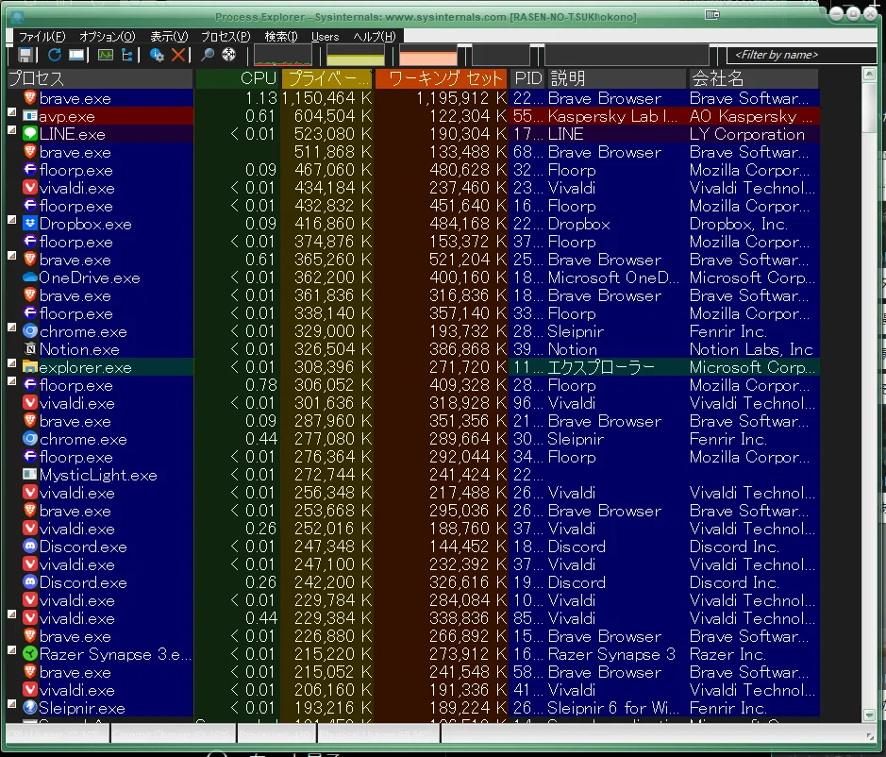Click the Kaspersky Lab description cell
The height and width of the screenshot is (757, 886).
(612, 116)
